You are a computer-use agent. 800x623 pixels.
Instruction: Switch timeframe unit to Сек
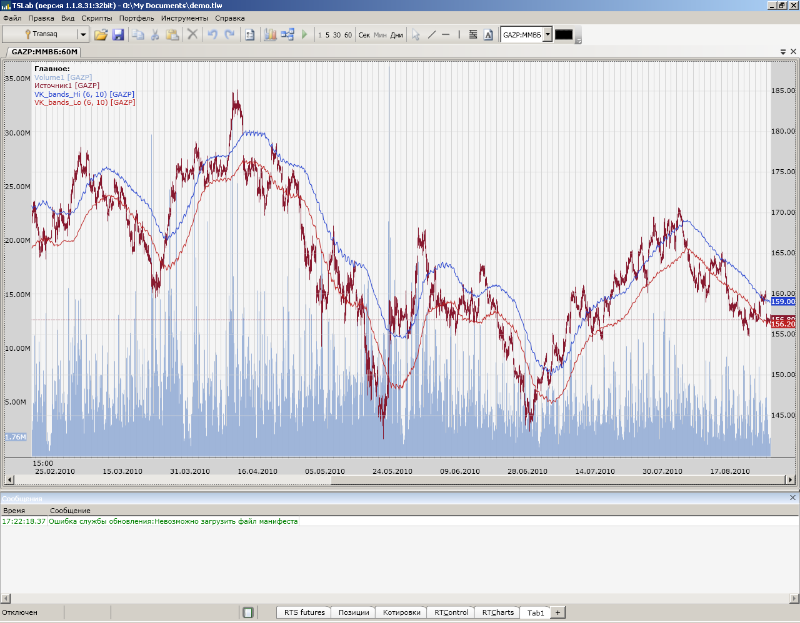click(x=364, y=35)
